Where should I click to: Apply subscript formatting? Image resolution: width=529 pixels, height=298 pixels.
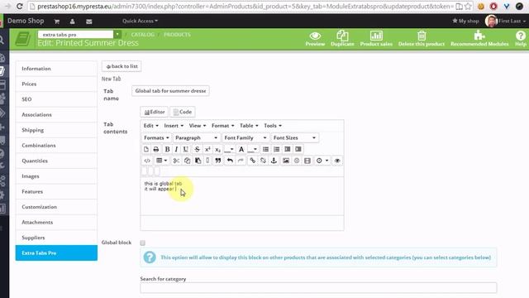point(217,149)
